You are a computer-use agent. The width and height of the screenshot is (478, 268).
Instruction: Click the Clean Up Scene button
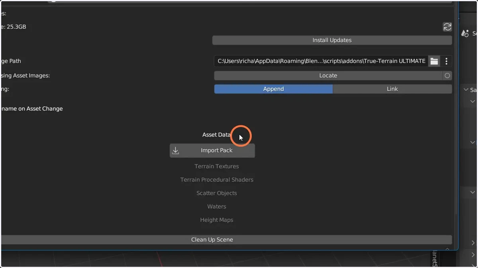pos(226,240)
